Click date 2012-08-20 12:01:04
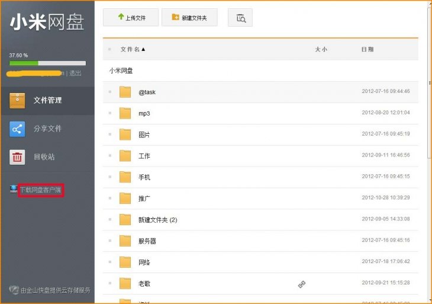The height and width of the screenshot is (304, 432). point(386,112)
